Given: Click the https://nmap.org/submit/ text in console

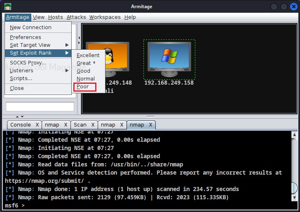Looking at the screenshot, I should point(45,181).
